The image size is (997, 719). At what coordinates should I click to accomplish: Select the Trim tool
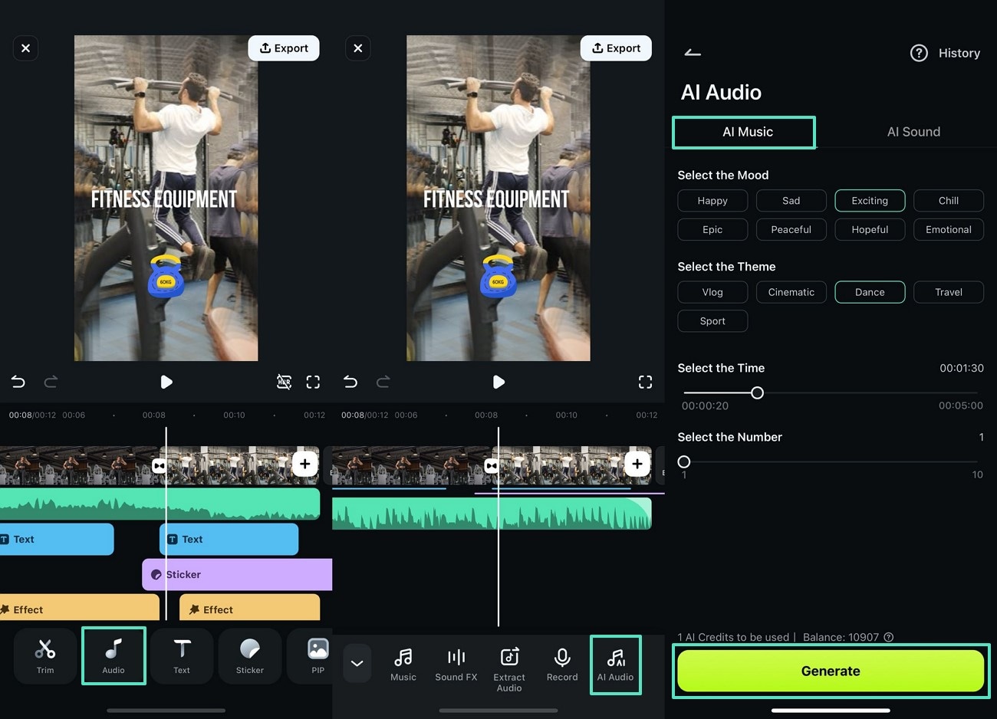pyautogui.click(x=45, y=656)
